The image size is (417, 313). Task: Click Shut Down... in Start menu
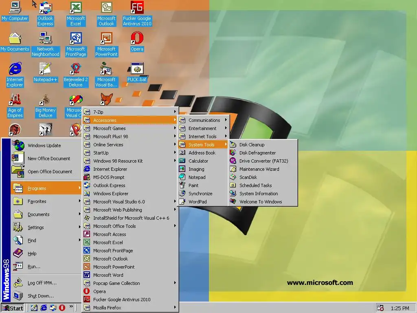46,296
